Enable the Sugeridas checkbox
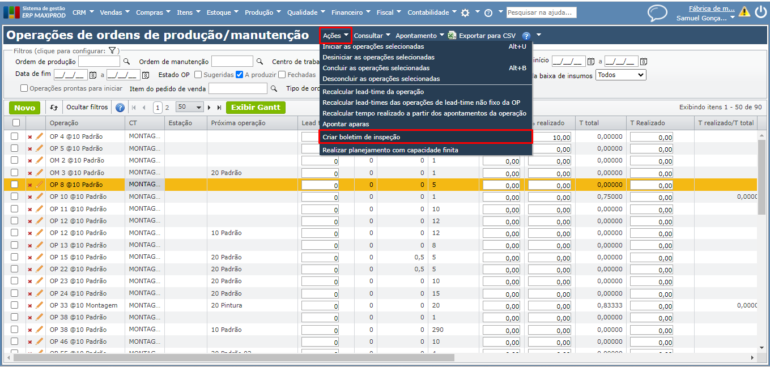 [x=198, y=75]
